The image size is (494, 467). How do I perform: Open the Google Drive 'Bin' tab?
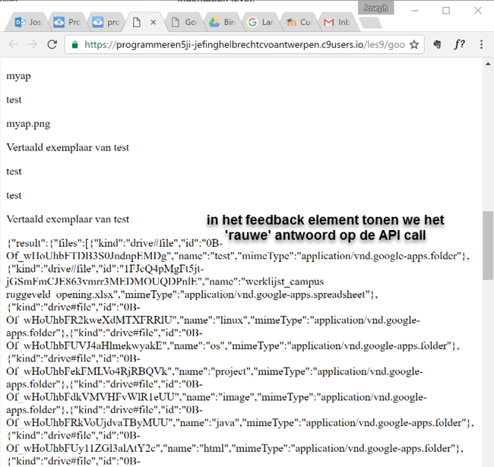223,22
